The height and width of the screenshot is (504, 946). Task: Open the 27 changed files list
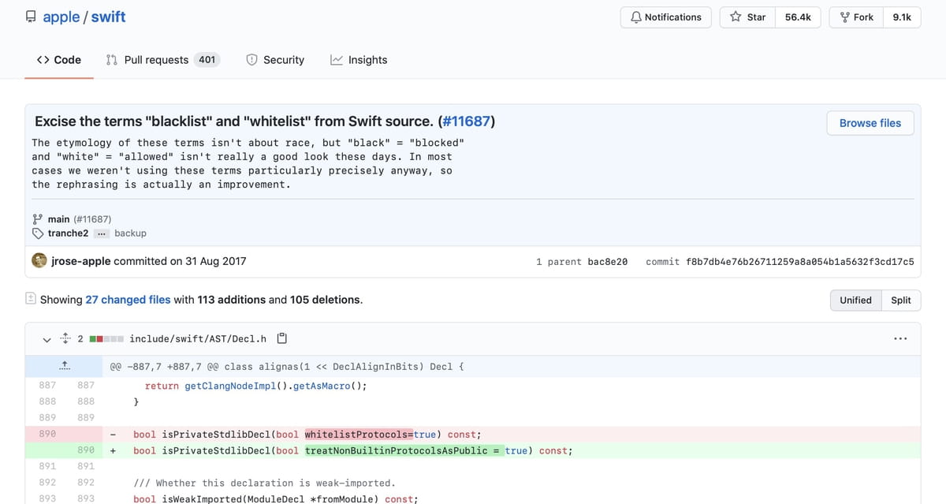pyautogui.click(x=128, y=300)
